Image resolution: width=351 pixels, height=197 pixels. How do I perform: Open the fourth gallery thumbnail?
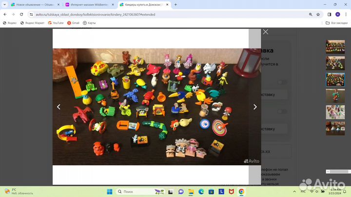335,96
